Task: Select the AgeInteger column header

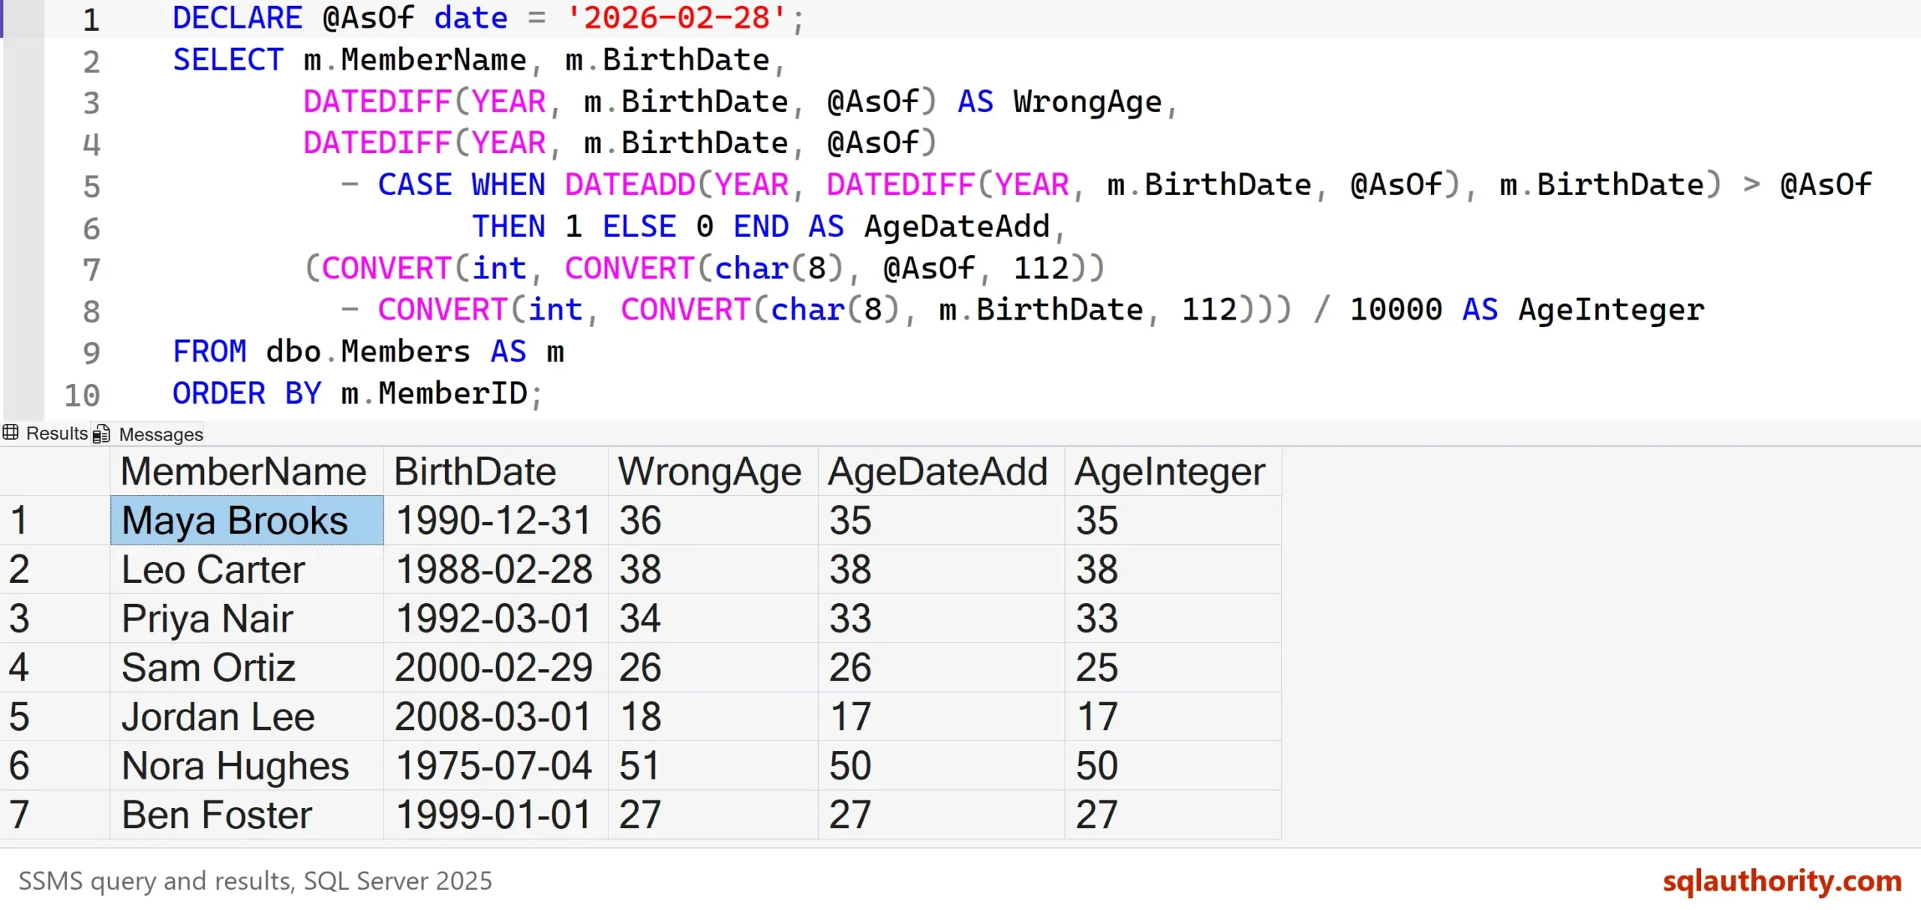Action: [1173, 471]
